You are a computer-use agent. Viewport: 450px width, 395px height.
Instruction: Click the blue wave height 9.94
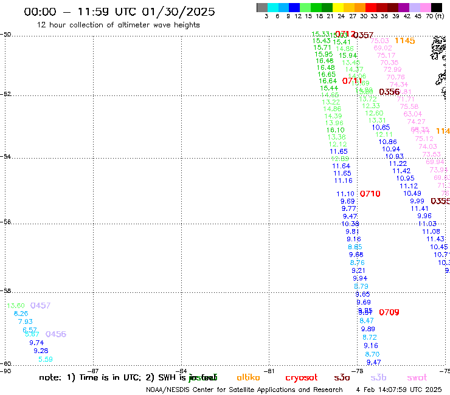[x=360, y=278]
